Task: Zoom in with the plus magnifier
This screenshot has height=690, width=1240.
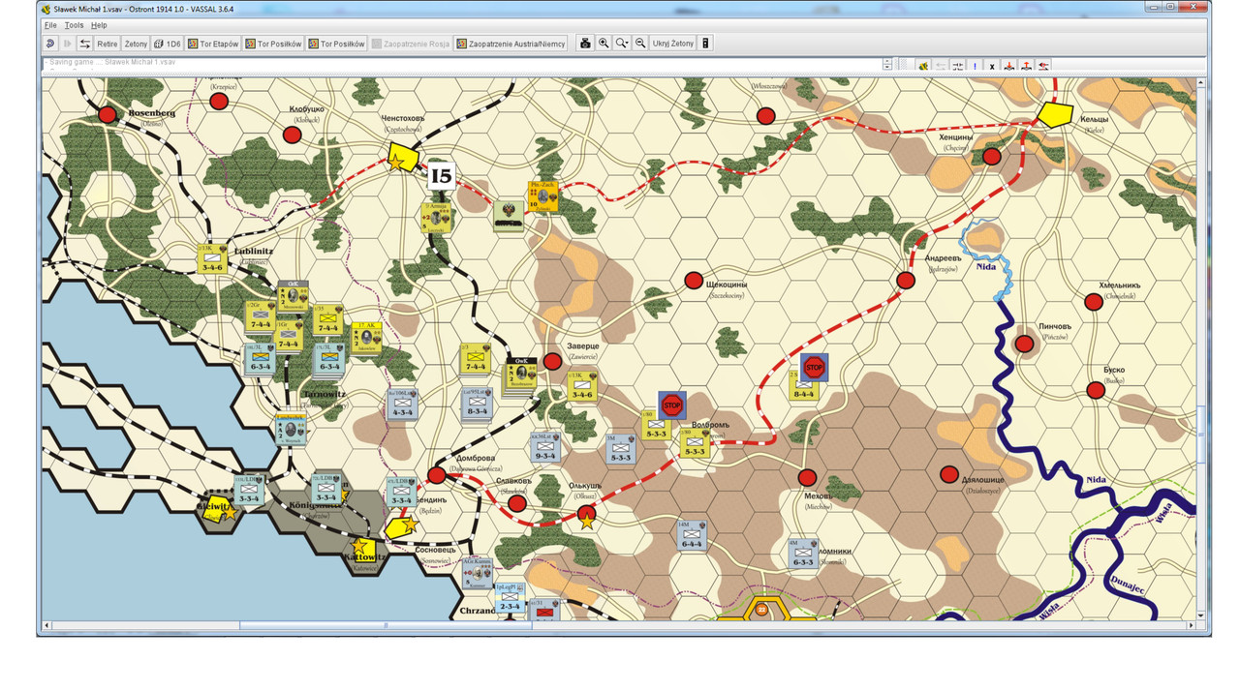Action: pos(604,44)
